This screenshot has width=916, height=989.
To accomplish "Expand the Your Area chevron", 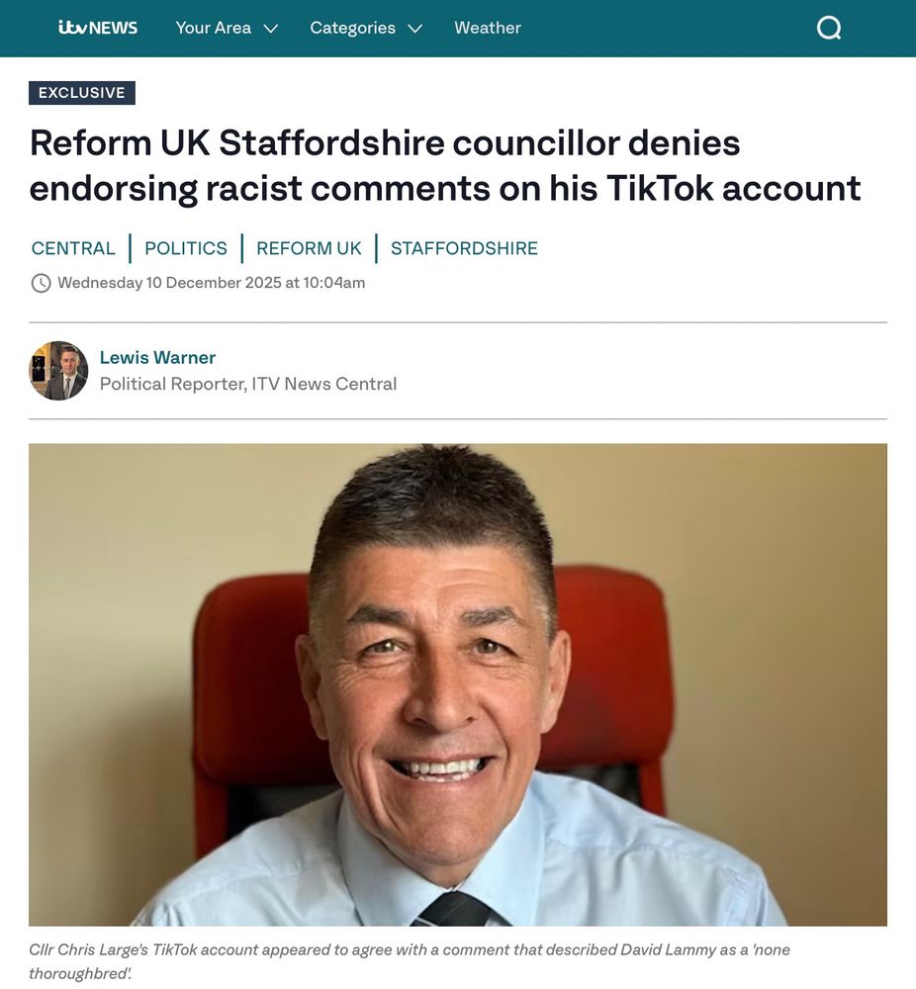I will pos(271,29).
